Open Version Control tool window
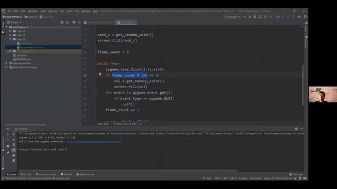 click(46, 174)
